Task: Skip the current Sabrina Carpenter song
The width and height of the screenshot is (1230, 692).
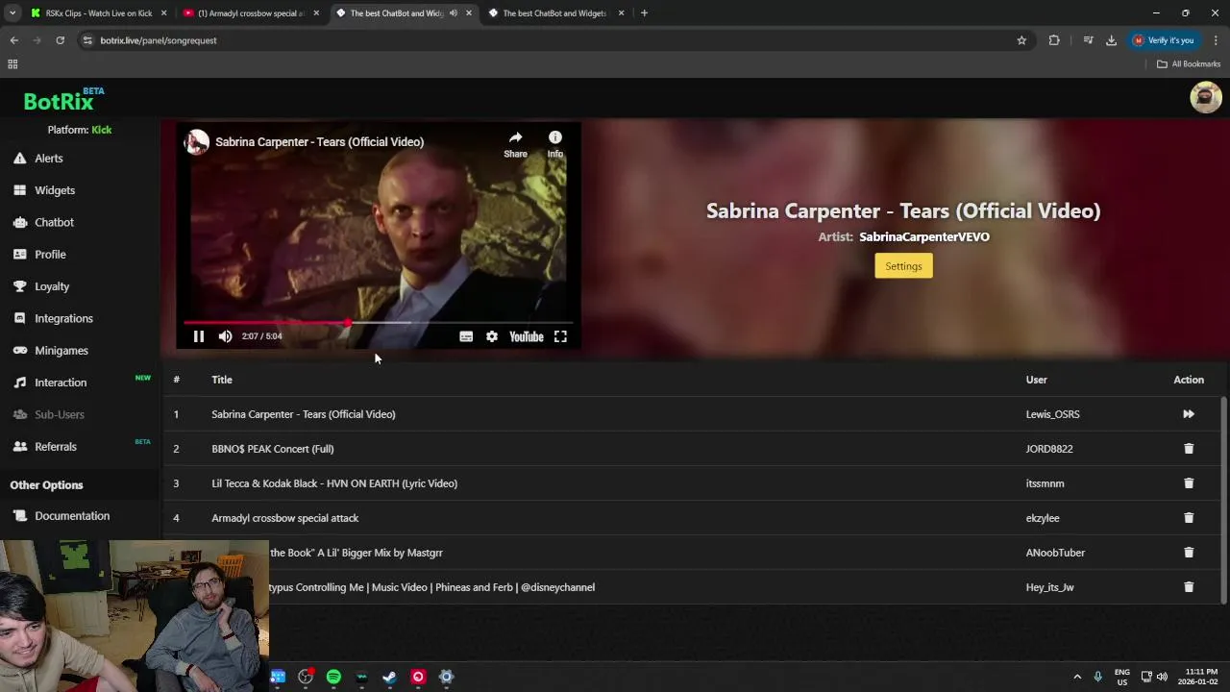Action: click(x=1189, y=414)
